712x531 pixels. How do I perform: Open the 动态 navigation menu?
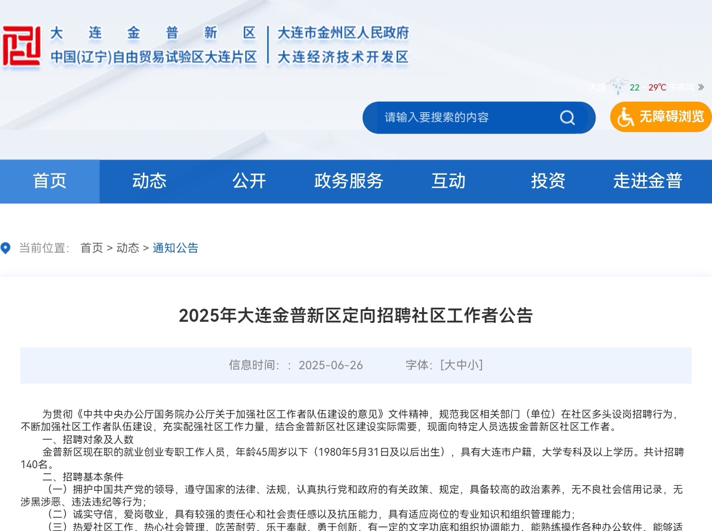click(x=149, y=182)
